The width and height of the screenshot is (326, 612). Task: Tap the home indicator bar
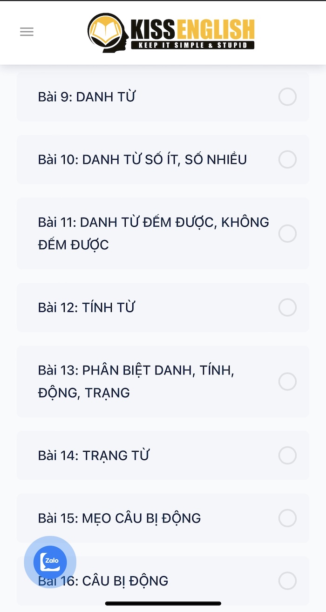tap(163, 604)
